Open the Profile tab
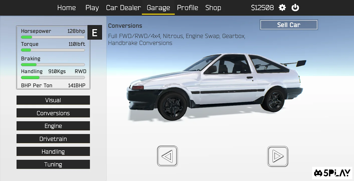Image resolution: width=354 pixels, height=181 pixels. point(188,8)
